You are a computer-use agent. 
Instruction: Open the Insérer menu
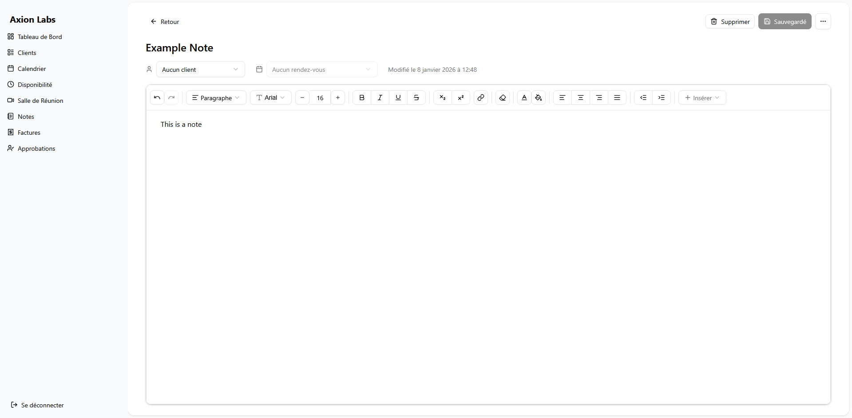[701, 98]
